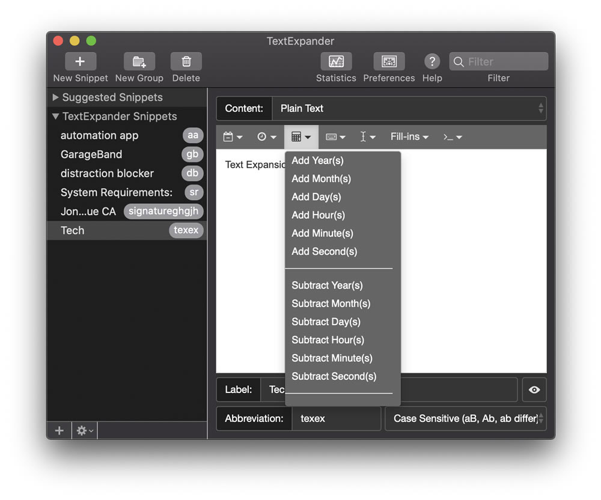
Task: Click the aa abbreviation badge
Action: [x=193, y=135]
